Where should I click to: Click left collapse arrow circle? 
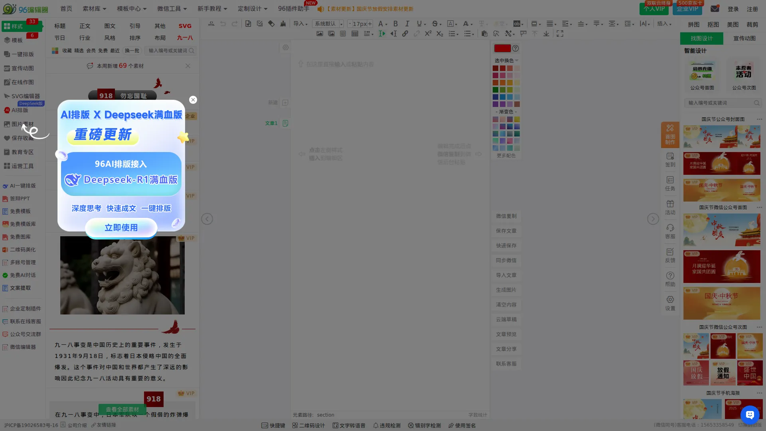click(x=207, y=219)
